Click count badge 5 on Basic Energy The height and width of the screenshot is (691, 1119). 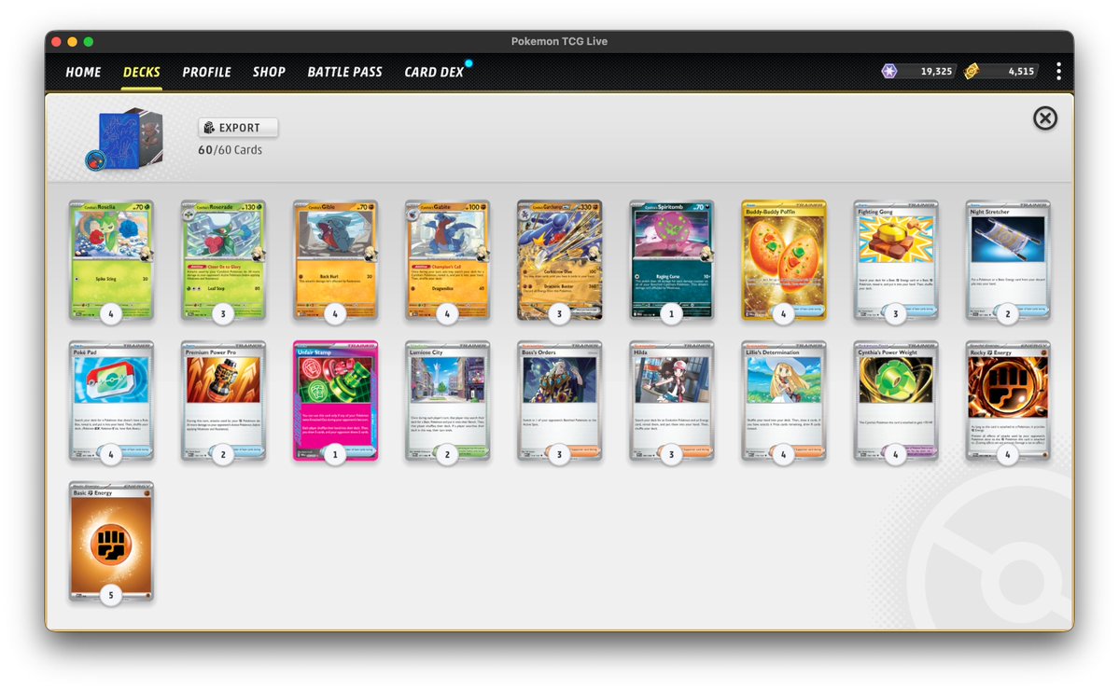click(111, 595)
